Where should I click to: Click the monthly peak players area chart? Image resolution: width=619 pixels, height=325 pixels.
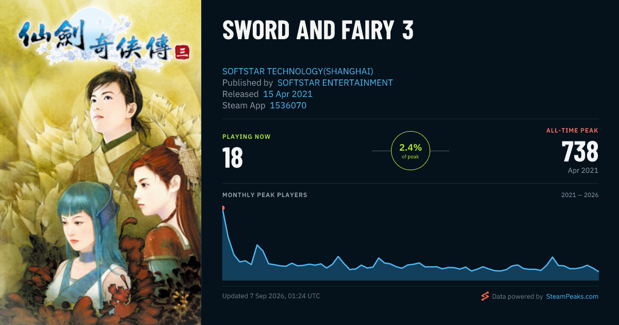(411, 244)
